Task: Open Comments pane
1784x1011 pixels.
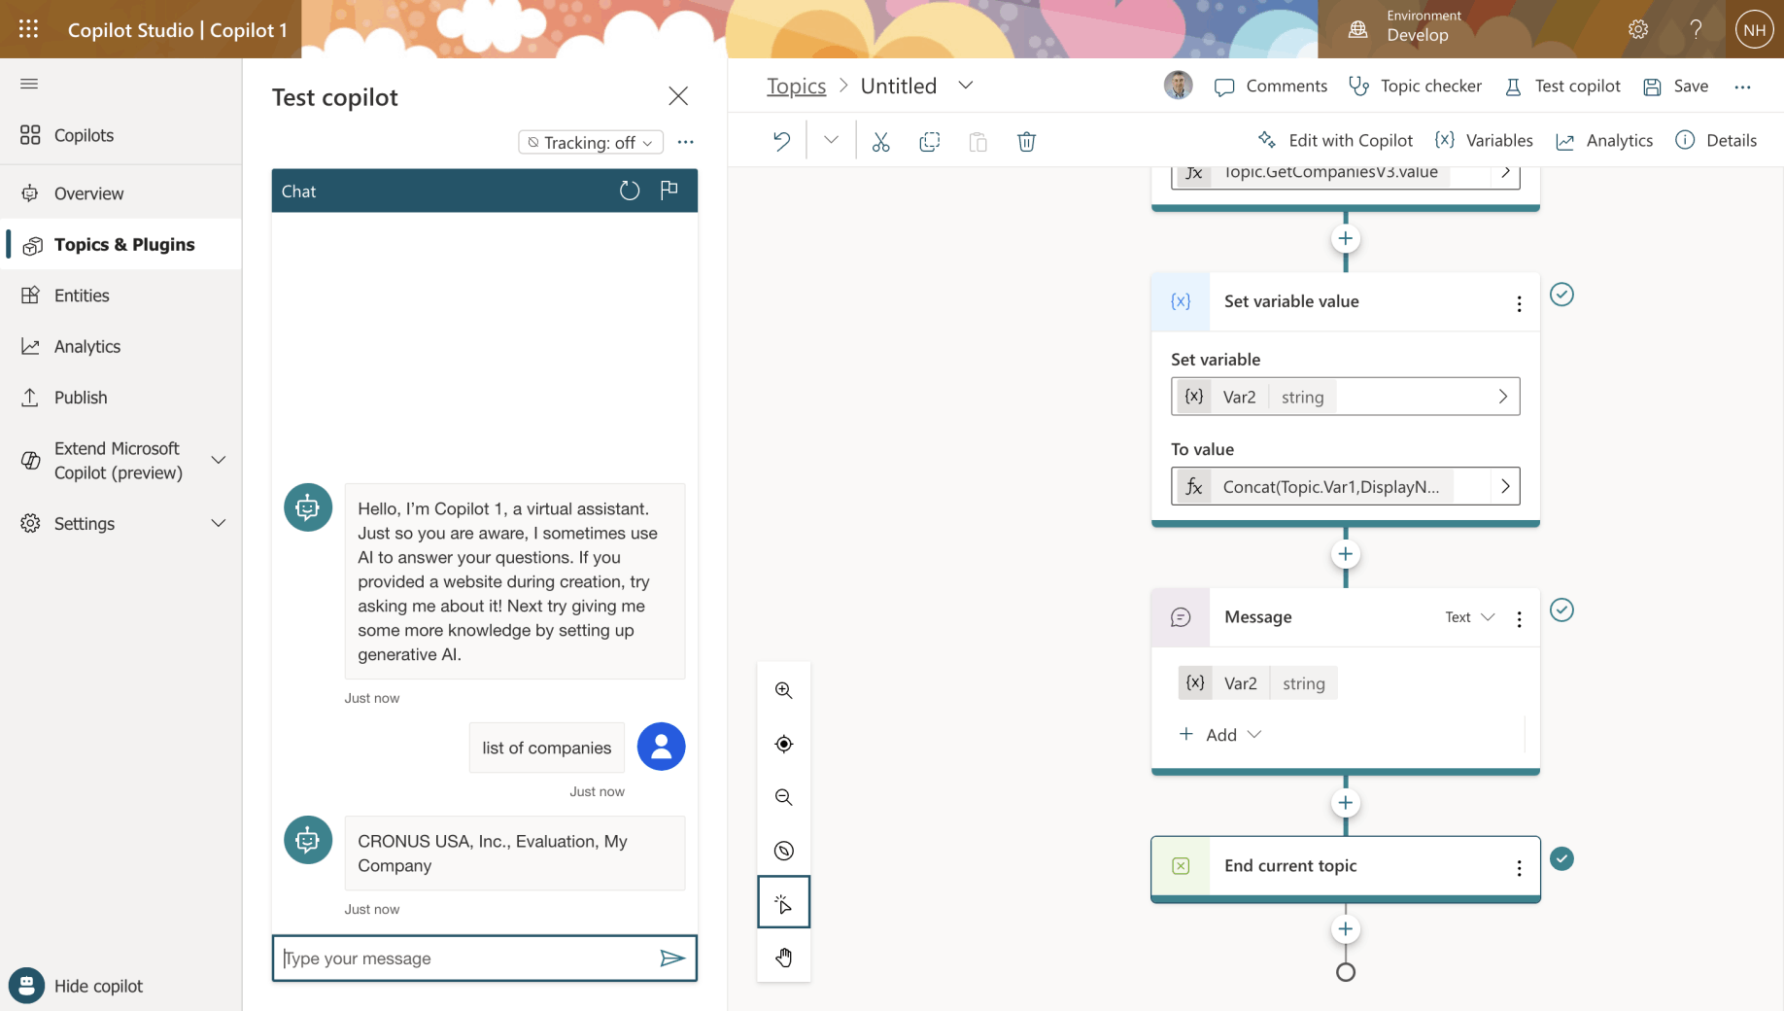Action: pos(1271,87)
